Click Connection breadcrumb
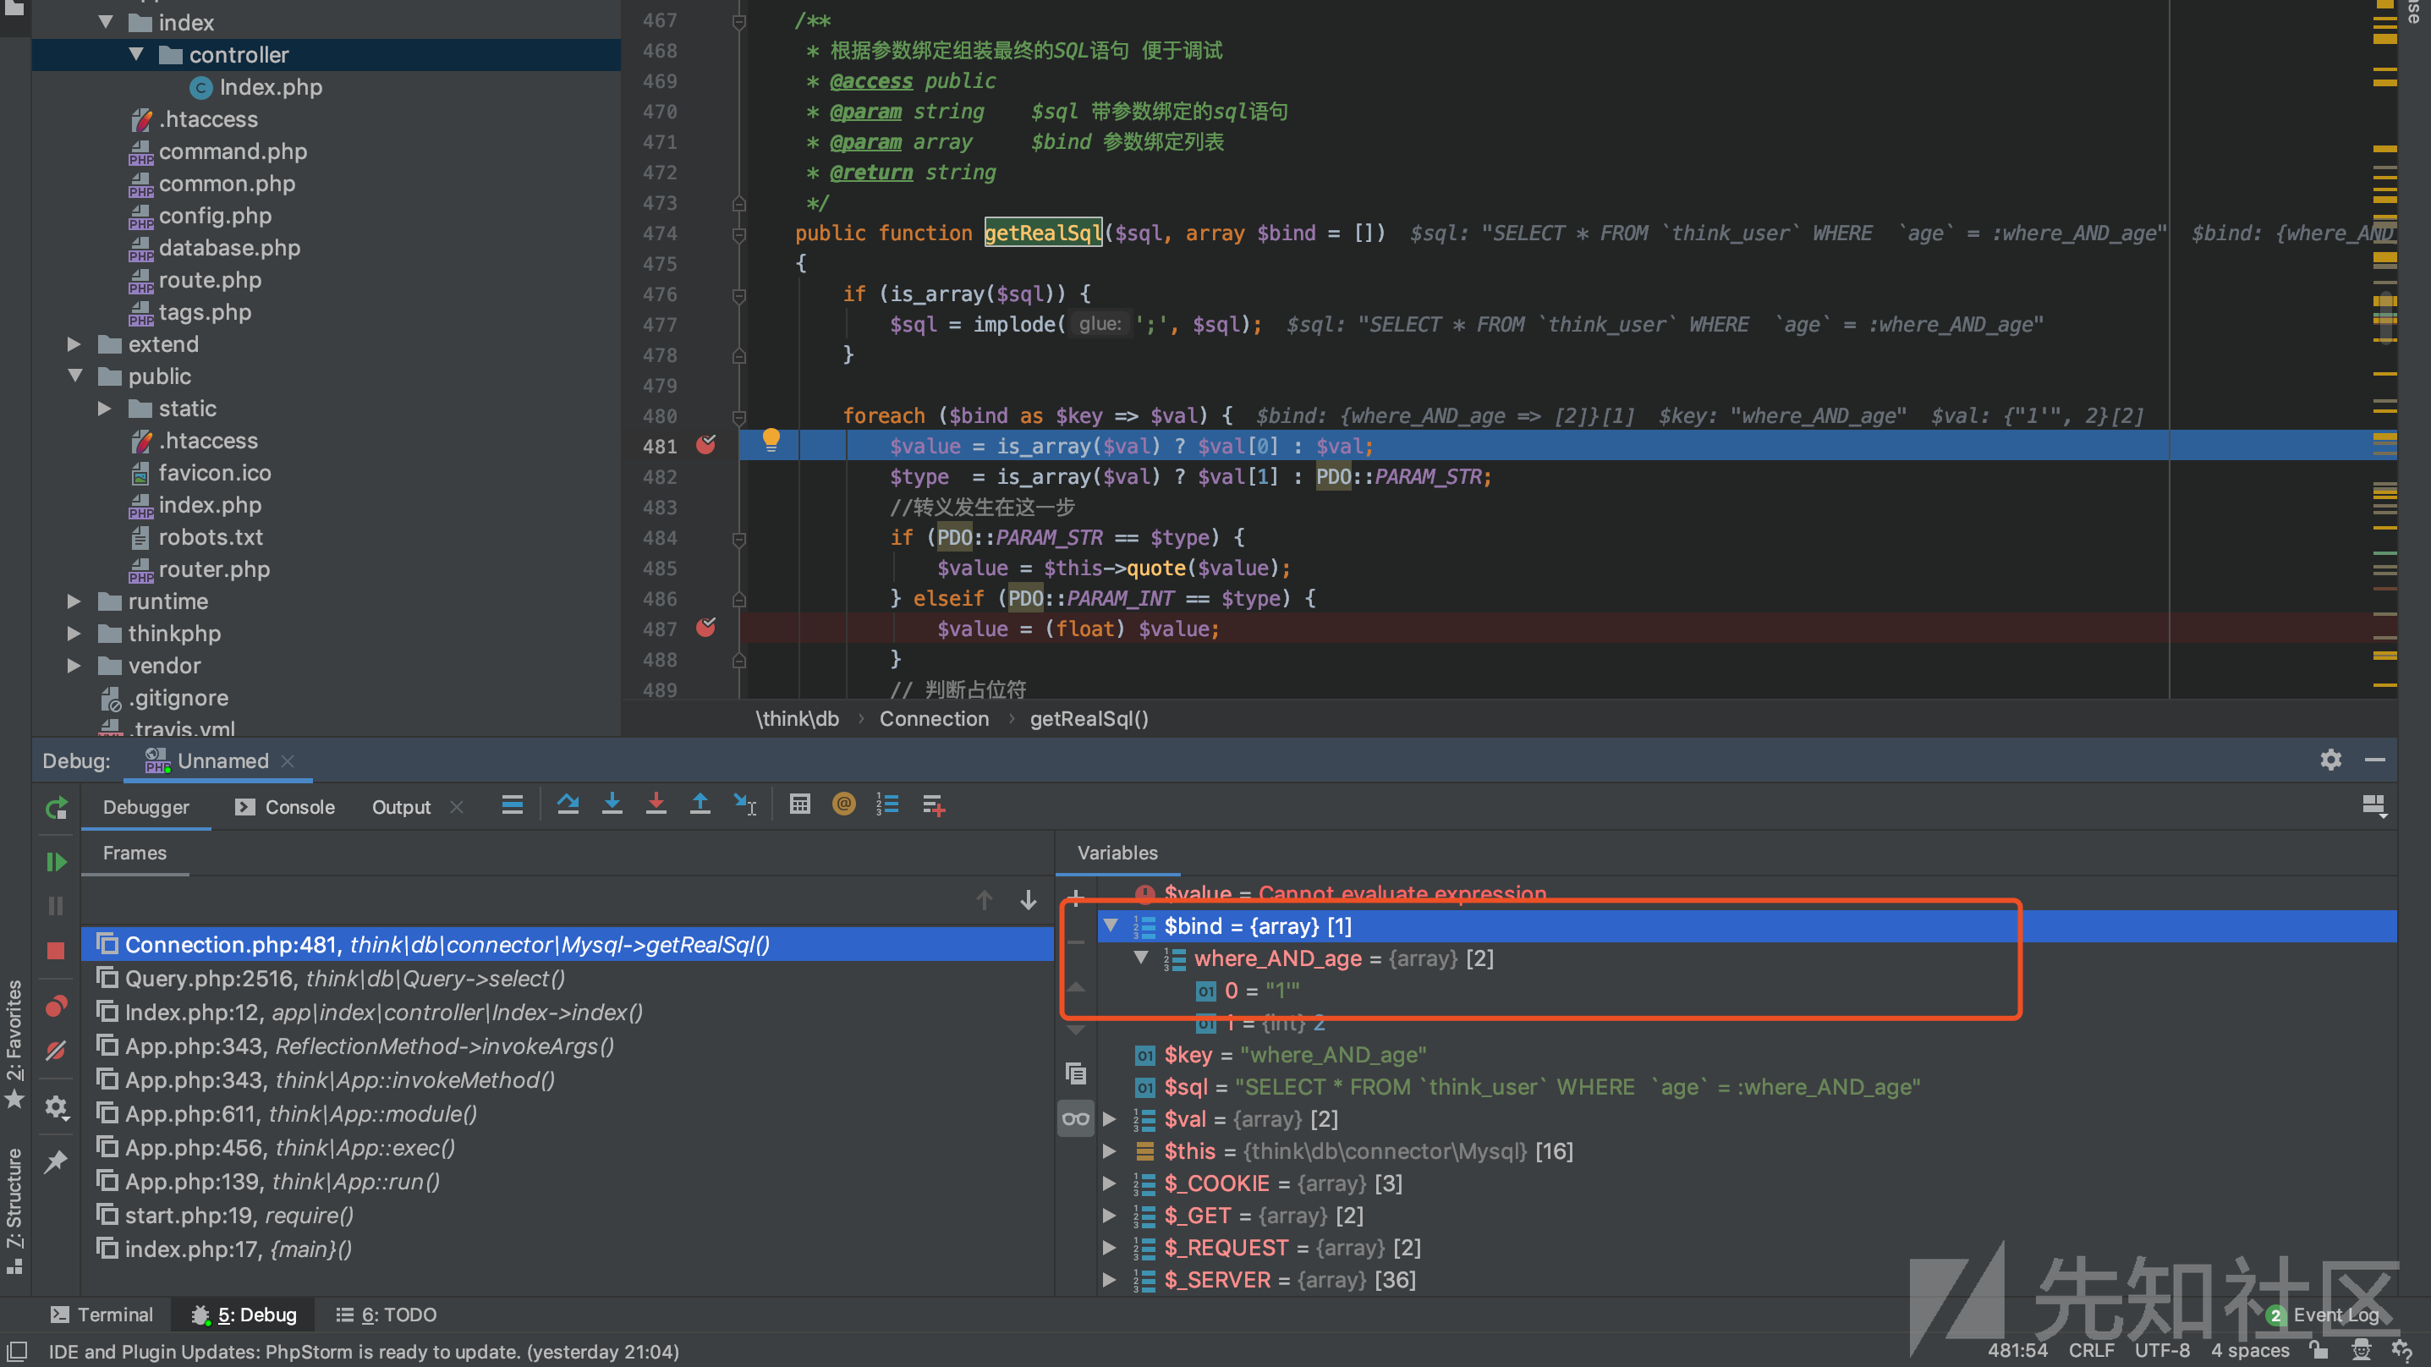This screenshot has height=1367, width=2431. click(x=935, y=718)
